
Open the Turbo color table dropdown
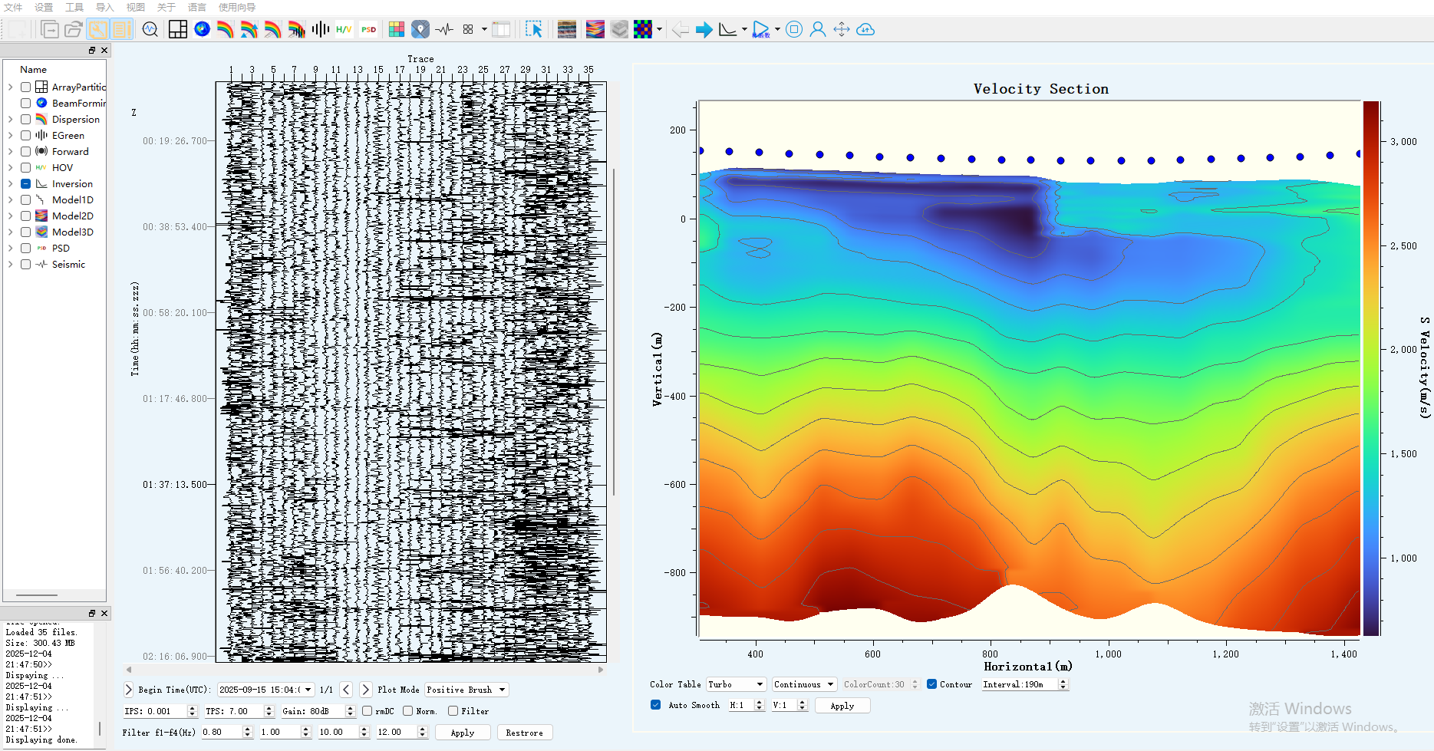[x=736, y=684]
